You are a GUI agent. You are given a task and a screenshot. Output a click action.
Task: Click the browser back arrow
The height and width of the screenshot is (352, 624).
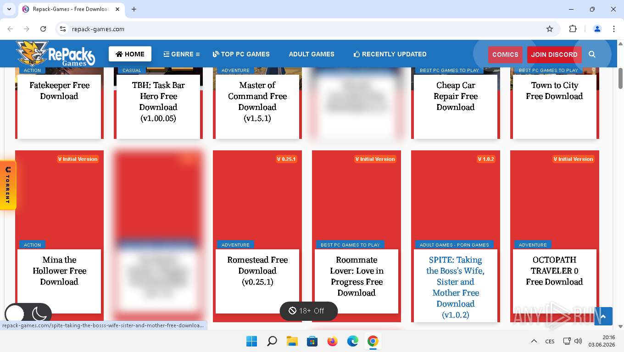point(10,29)
